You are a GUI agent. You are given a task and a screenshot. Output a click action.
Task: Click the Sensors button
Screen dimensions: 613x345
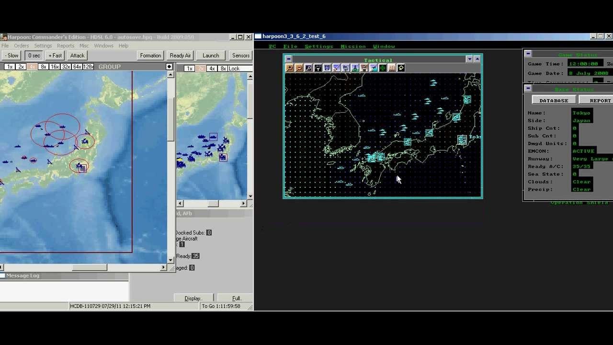[x=241, y=56]
